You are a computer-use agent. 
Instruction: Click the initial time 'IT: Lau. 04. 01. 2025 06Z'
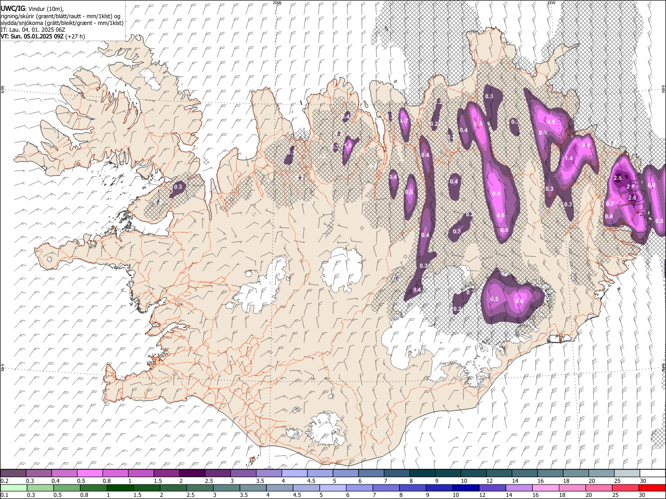33,30
